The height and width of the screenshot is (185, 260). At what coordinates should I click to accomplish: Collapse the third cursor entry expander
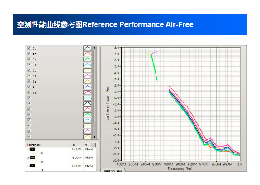coord(28,166)
